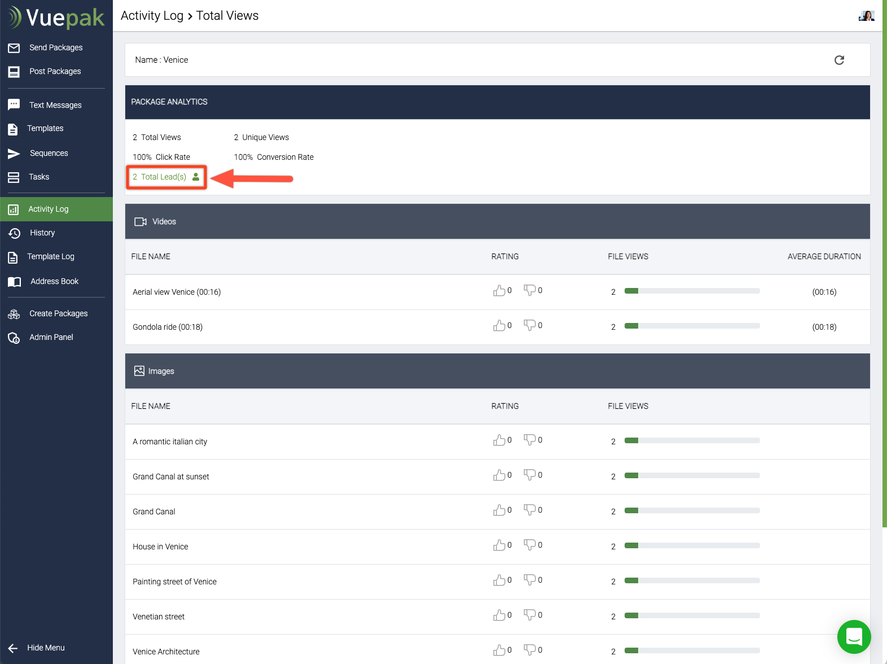Open the Videos section header
The height and width of the screenshot is (664, 887).
164,221
